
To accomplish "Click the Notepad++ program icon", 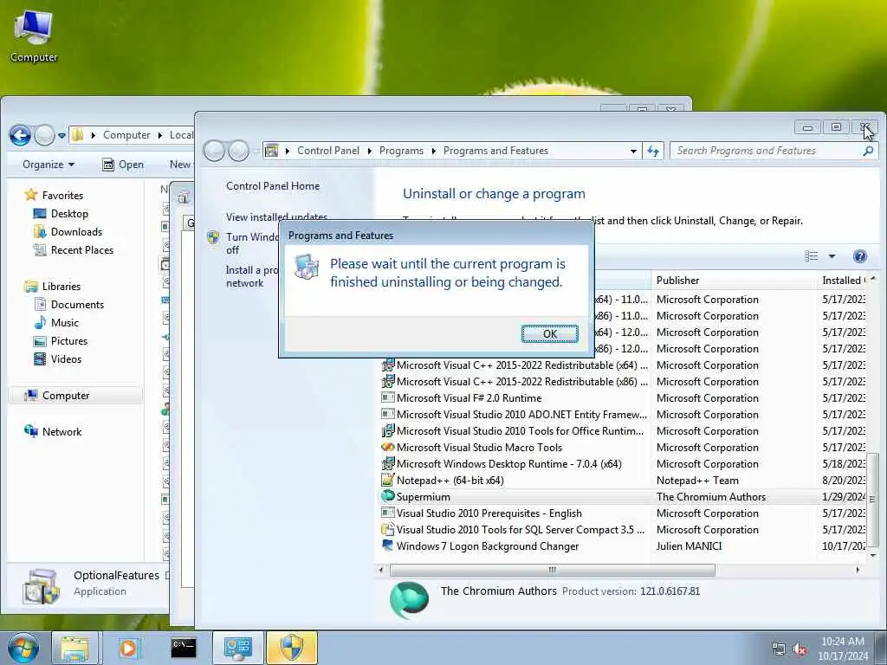I will [x=387, y=480].
